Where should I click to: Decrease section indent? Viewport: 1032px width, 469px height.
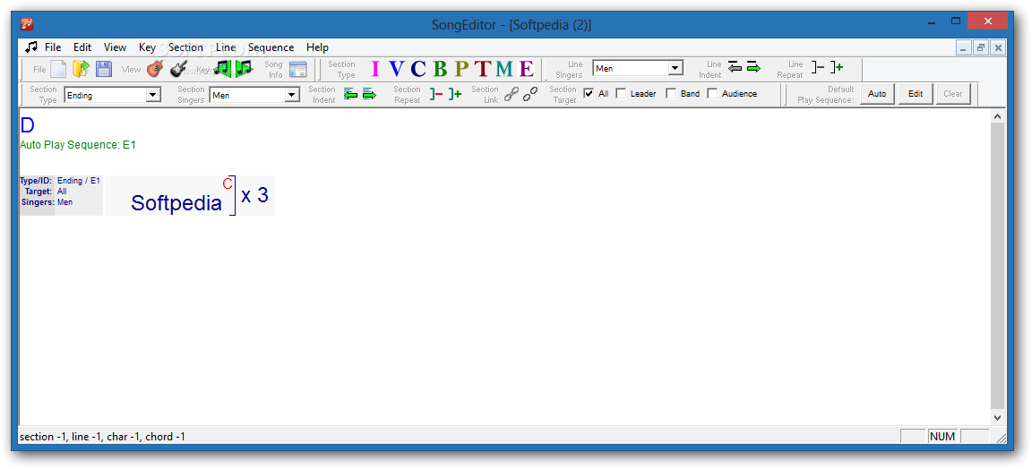tap(351, 94)
